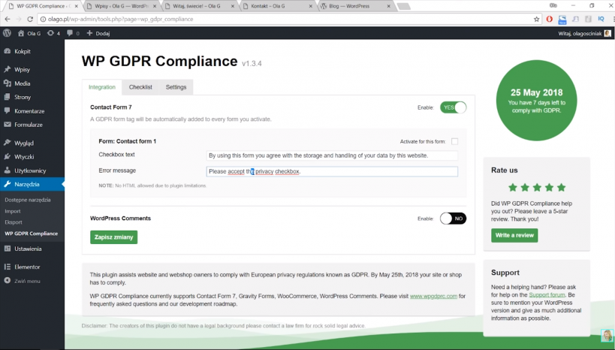The image size is (615, 350).
Task: Click the Zapisz zmiany button
Action: tap(113, 237)
